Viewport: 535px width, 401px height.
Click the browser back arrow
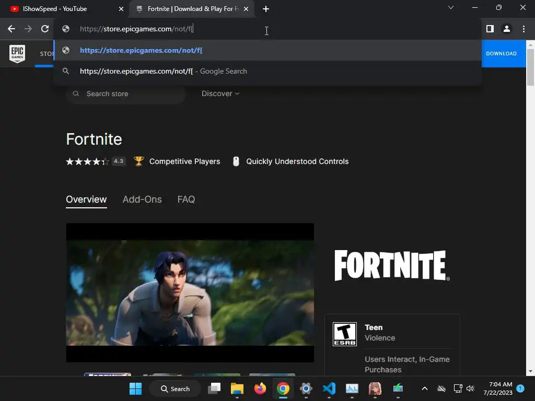click(x=11, y=29)
